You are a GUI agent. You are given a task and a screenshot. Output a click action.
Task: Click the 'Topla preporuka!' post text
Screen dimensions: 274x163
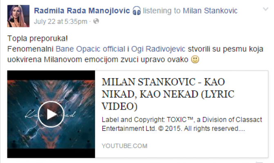click(x=38, y=38)
